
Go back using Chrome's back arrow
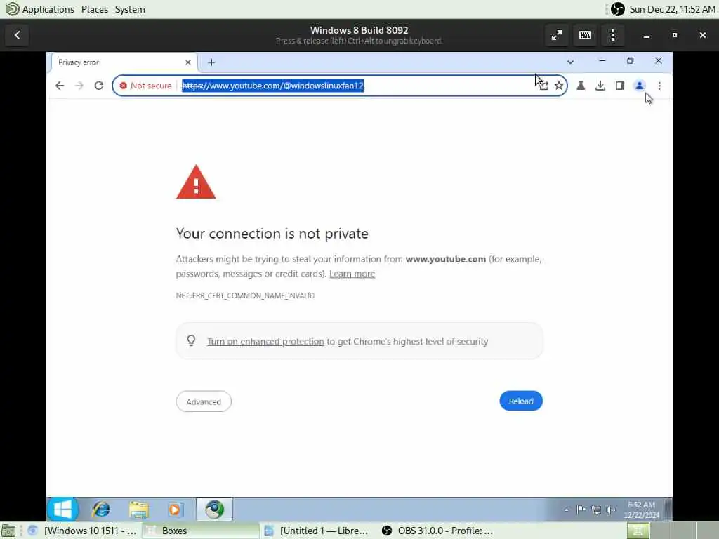click(60, 86)
